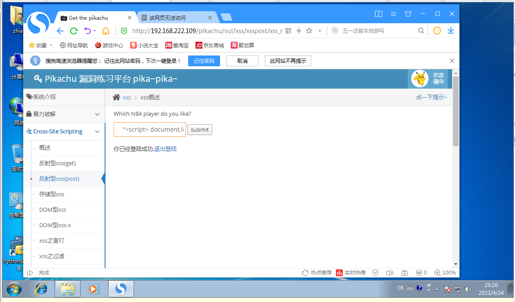Click the orange Sogou home icon
Screen dimensions: 515x302
[105, 31]
